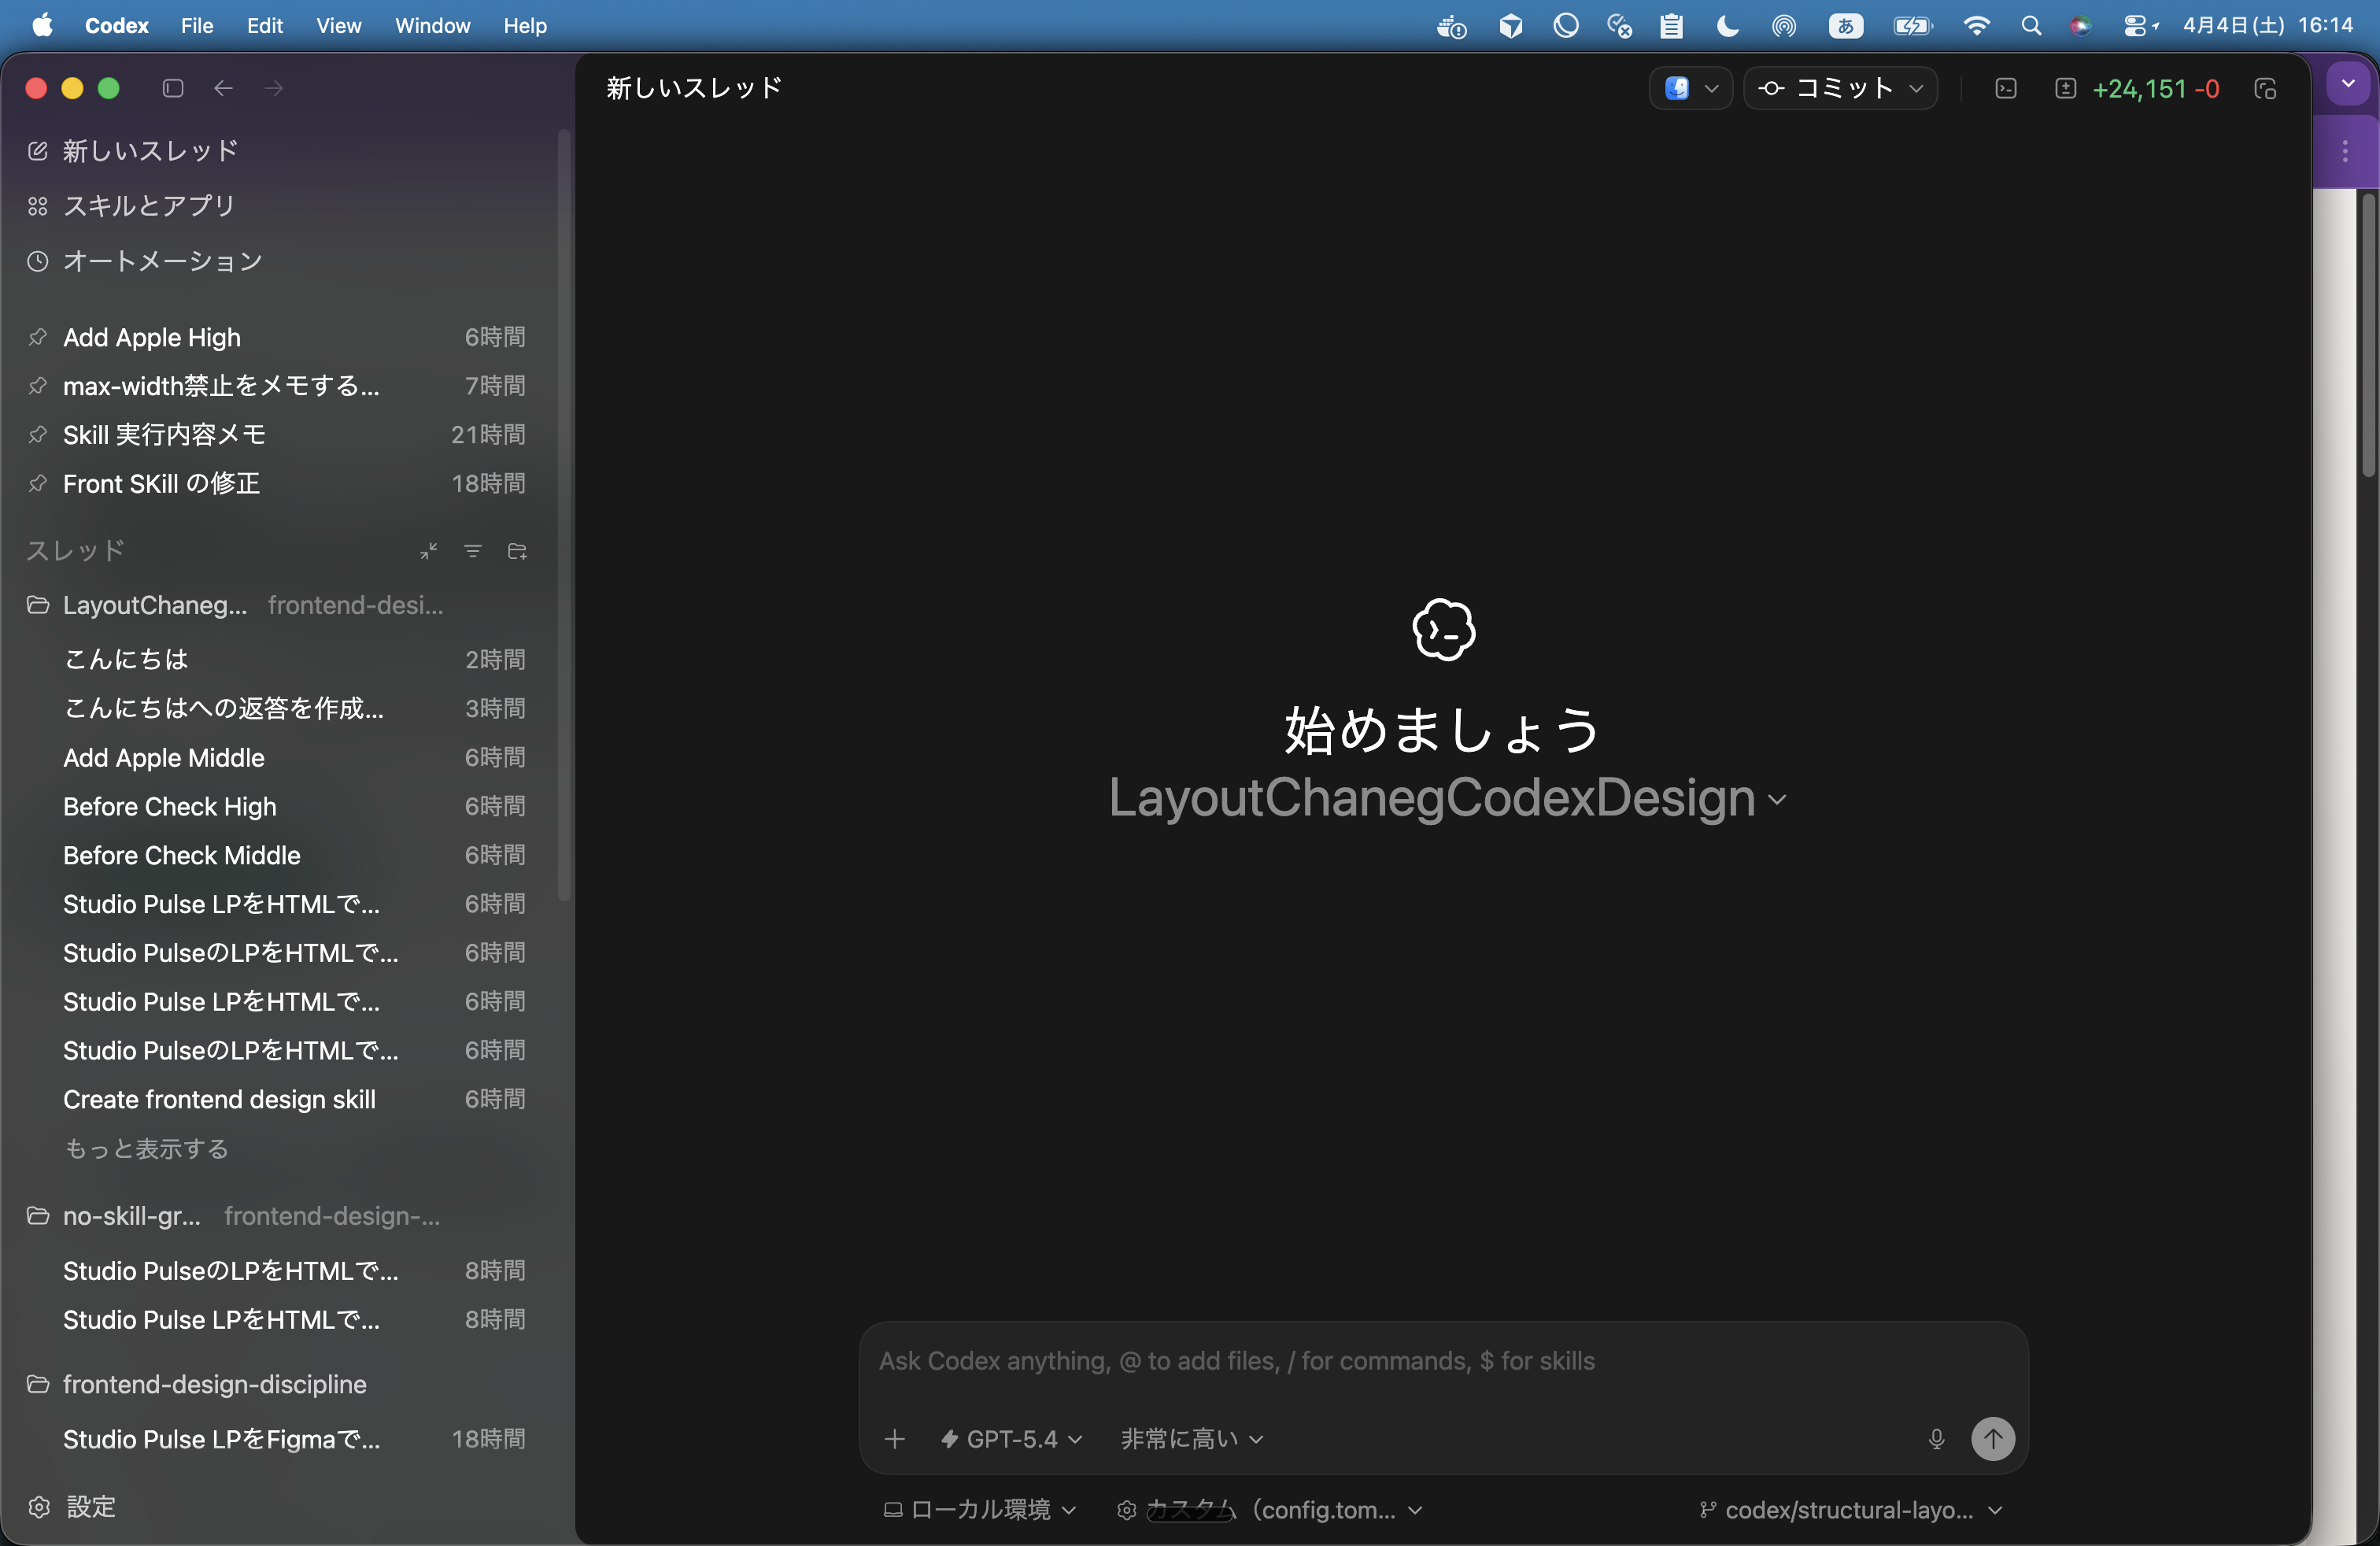Open the GPT-5.4 model dropdown

coord(1011,1438)
